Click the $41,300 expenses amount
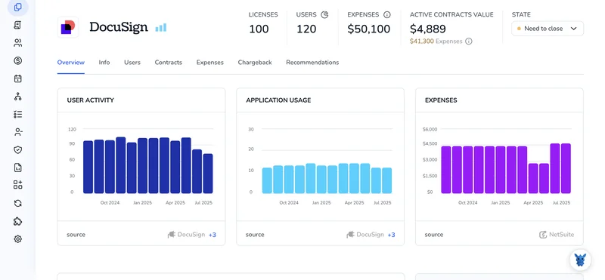The height and width of the screenshot is (280, 605). [422, 42]
